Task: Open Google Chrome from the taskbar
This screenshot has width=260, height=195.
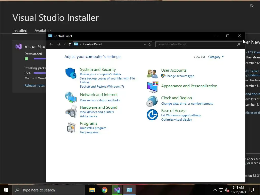Action: pyautogui.click(x=104, y=190)
